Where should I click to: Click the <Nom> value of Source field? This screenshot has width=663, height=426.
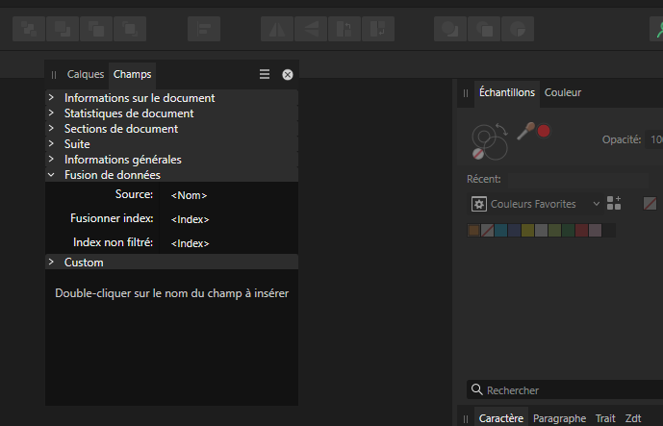[189, 195]
